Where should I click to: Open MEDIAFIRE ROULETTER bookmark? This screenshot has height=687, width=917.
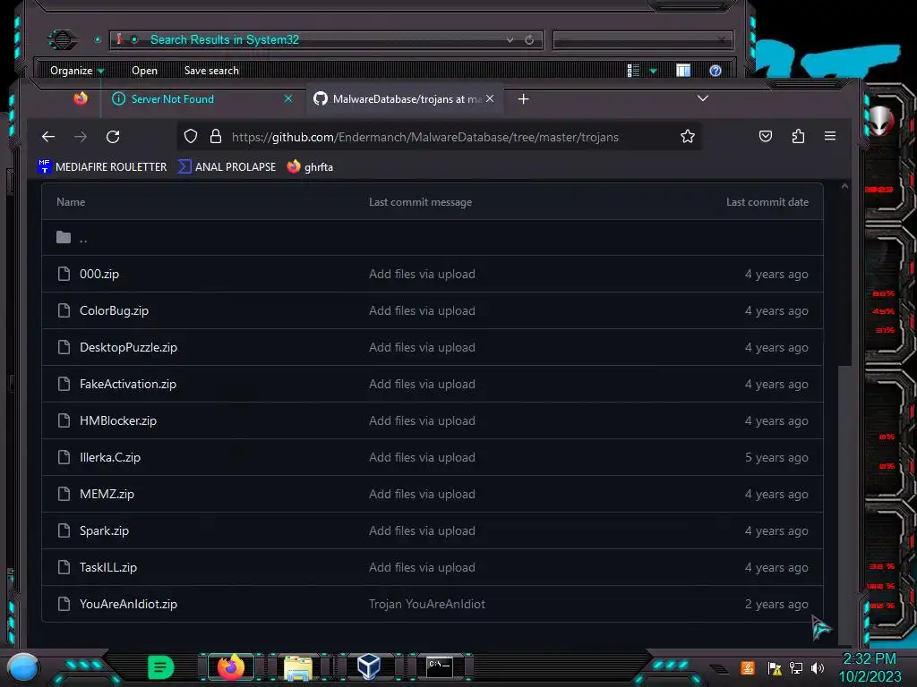pos(102,167)
